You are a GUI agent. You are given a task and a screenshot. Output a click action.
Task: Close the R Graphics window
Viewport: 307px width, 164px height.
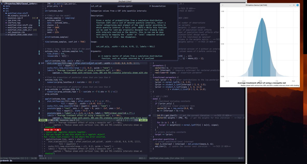pos(298,5)
